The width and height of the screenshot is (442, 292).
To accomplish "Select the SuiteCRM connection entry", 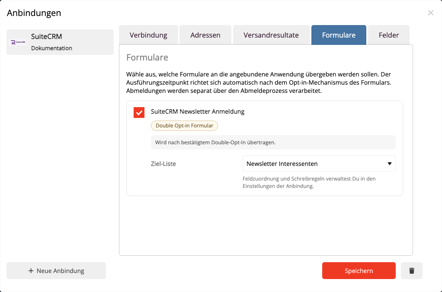I will pos(60,42).
